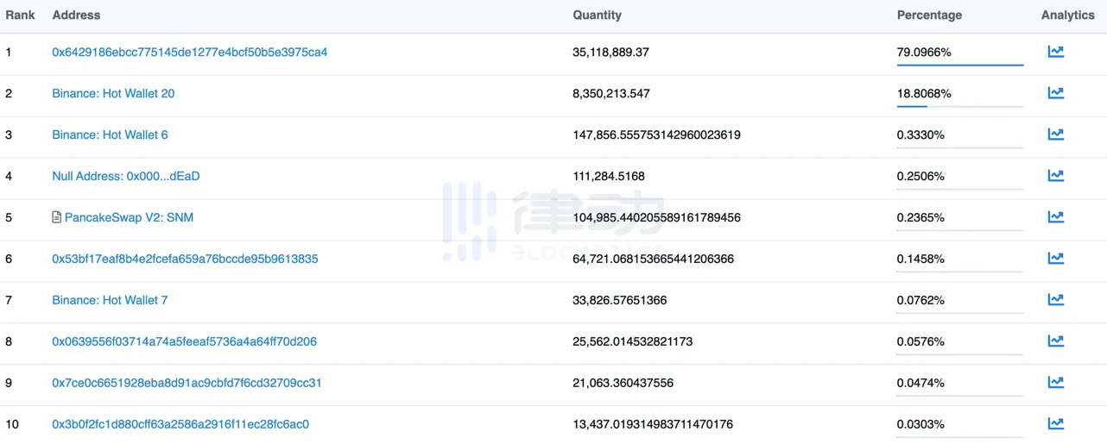
Task: Open analytics icon for Null Address row
Action: (1055, 176)
